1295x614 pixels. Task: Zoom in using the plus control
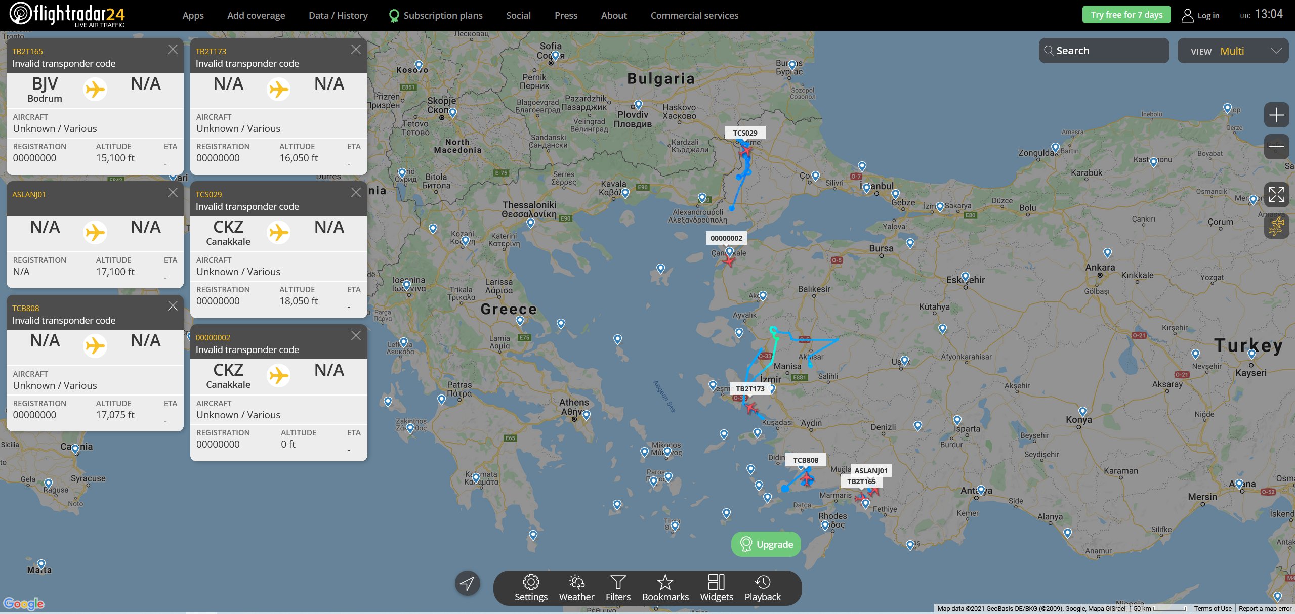point(1277,115)
